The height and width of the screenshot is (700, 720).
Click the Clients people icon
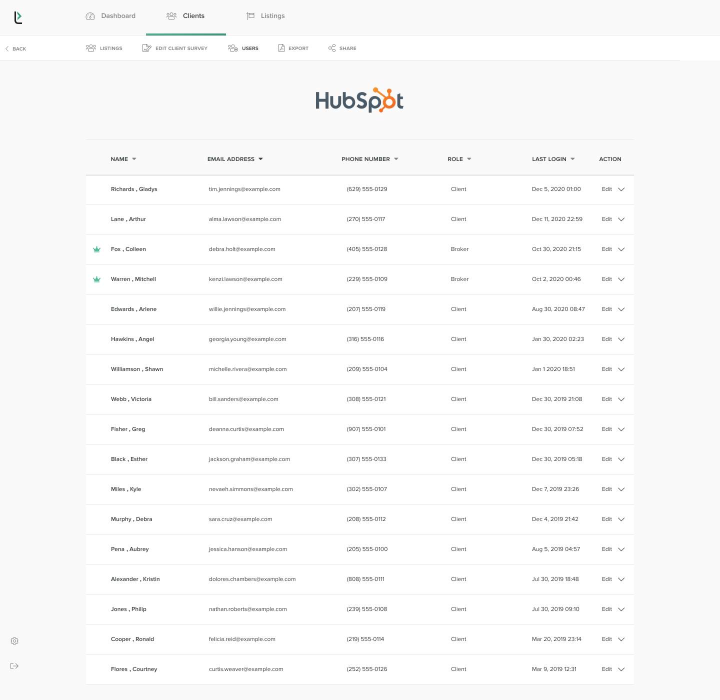(x=171, y=16)
